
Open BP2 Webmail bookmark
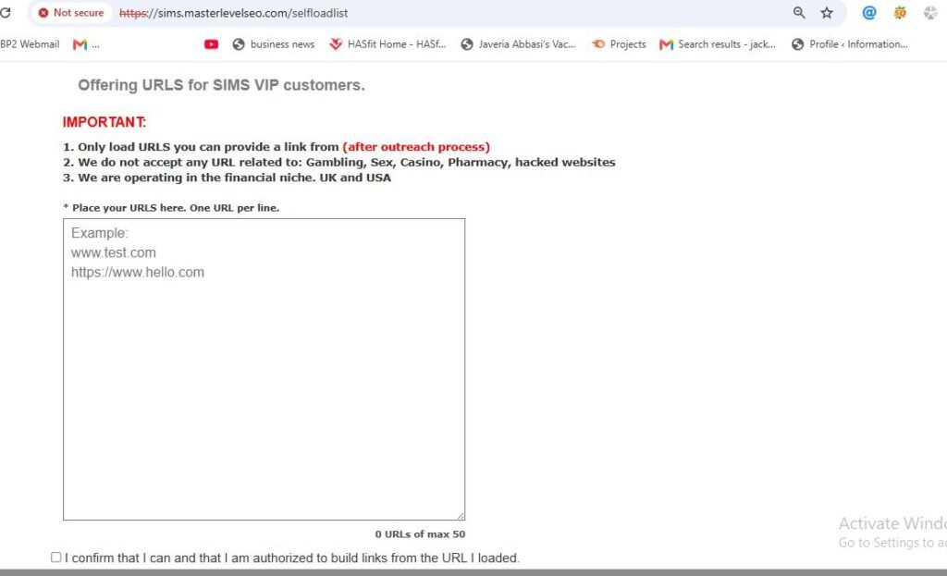(x=30, y=44)
